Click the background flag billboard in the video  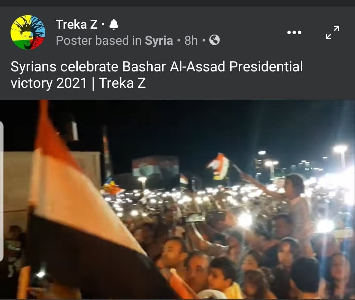click(x=156, y=166)
